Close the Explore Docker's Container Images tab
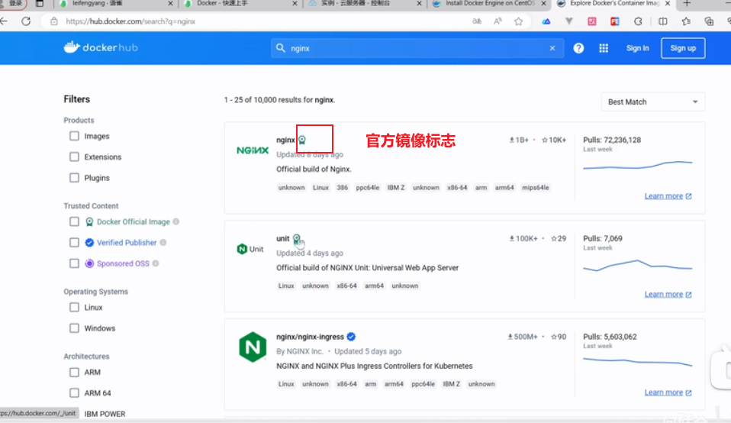The width and height of the screenshot is (731, 423). click(x=668, y=4)
